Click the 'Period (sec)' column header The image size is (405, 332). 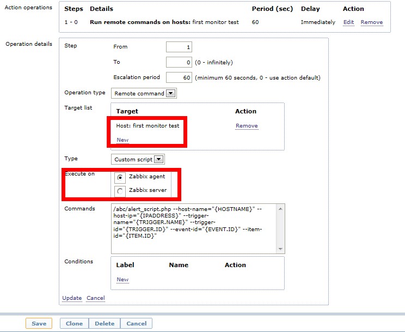click(272, 9)
